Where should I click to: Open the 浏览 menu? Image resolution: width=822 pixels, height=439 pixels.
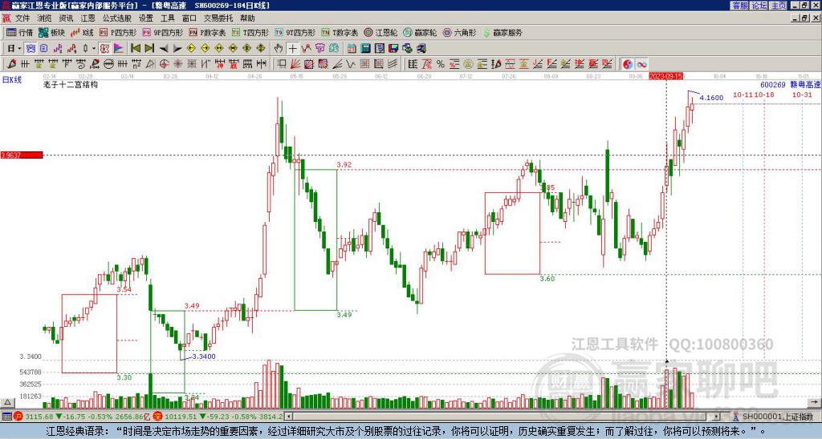point(45,18)
